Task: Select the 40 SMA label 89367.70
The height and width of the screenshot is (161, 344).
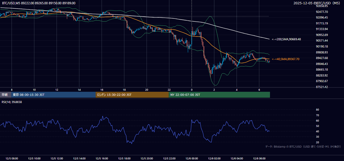Action: tap(285, 59)
